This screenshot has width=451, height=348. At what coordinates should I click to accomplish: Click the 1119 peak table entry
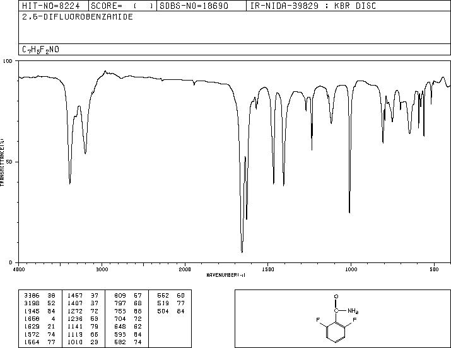click(x=83, y=335)
